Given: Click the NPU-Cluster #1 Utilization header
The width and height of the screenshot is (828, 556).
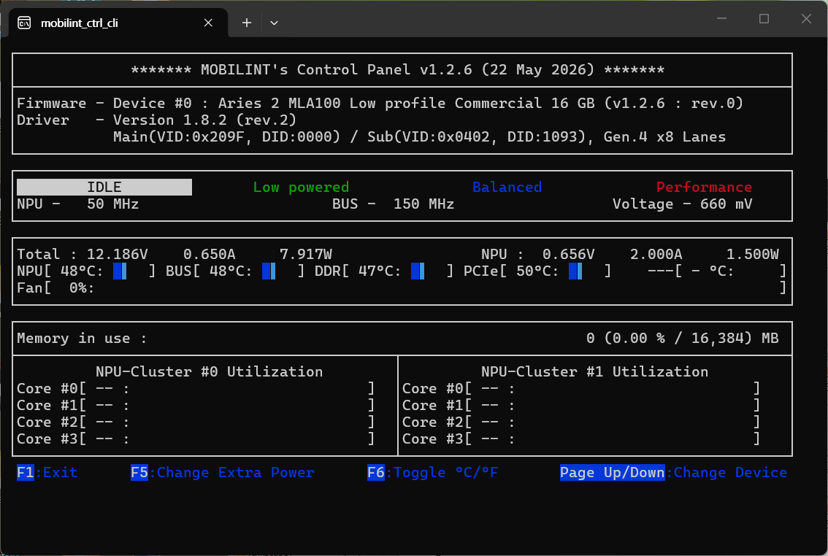Looking at the screenshot, I should pos(594,372).
